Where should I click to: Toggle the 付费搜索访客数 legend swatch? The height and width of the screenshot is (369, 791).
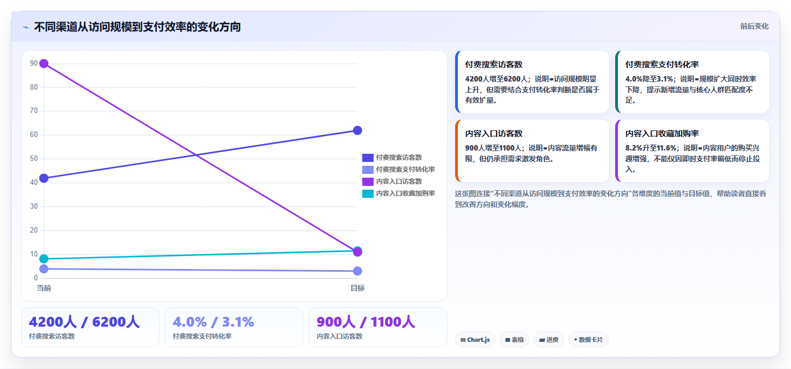coord(367,158)
